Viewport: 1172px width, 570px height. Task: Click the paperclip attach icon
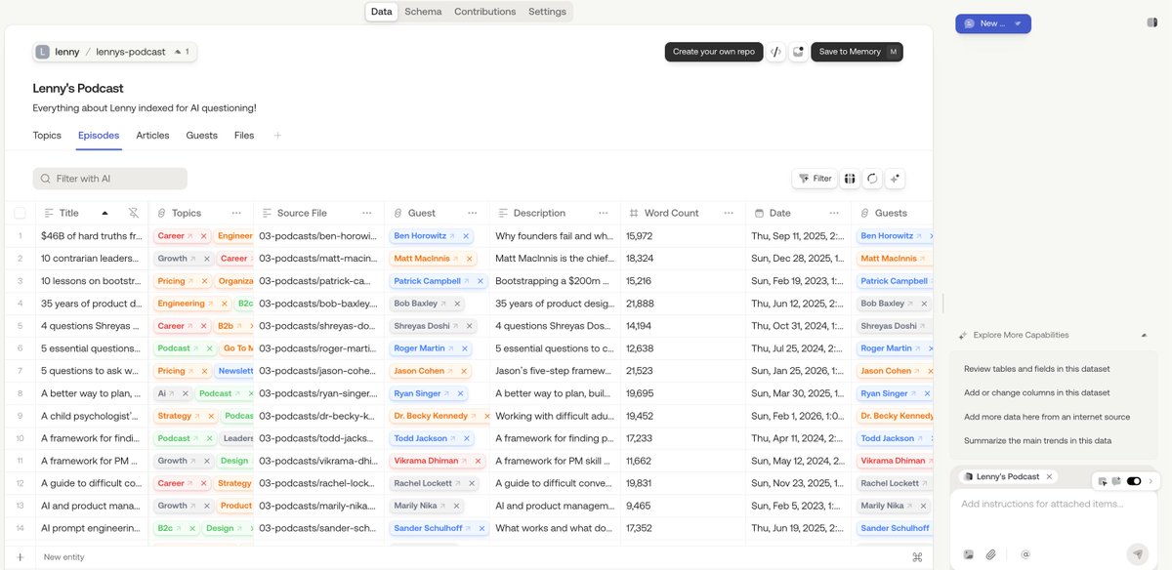click(x=991, y=554)
